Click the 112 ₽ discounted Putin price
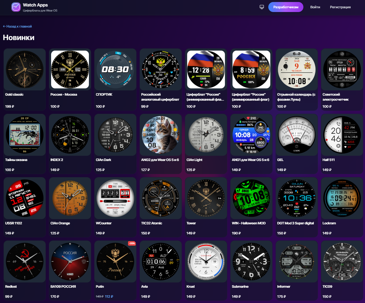This screenshot has height=303, width=365. [x=109, y=297]
